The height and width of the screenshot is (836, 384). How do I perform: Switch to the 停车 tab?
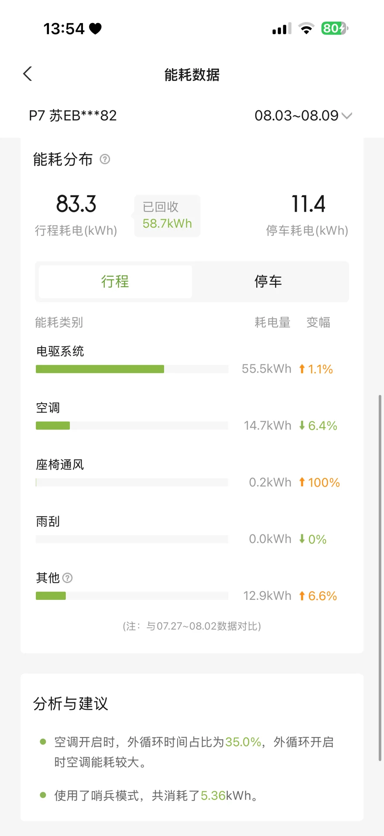268,282
